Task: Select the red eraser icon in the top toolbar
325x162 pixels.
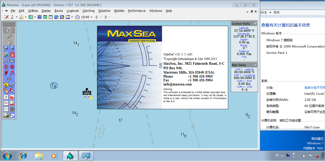Action: coord(7,17)
